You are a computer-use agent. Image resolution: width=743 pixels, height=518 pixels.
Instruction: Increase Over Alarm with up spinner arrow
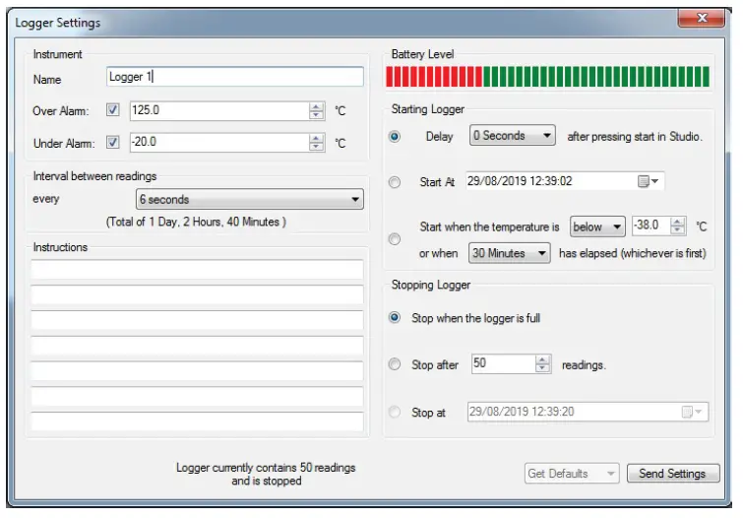(316, 106)
